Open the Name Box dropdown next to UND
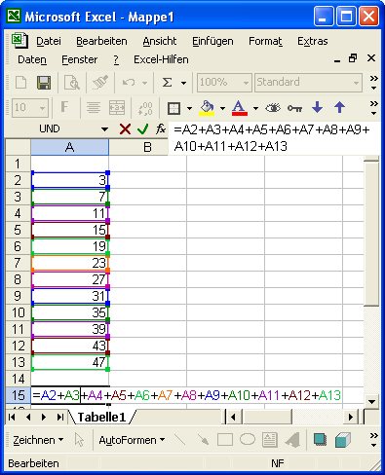The width and height of the screenshot is (385, 475). (104, 129)
